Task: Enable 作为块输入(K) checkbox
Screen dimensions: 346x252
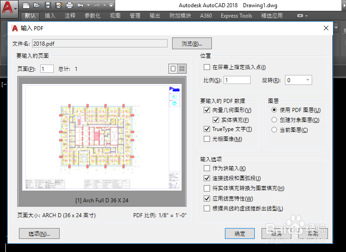Action: (207, 168)
